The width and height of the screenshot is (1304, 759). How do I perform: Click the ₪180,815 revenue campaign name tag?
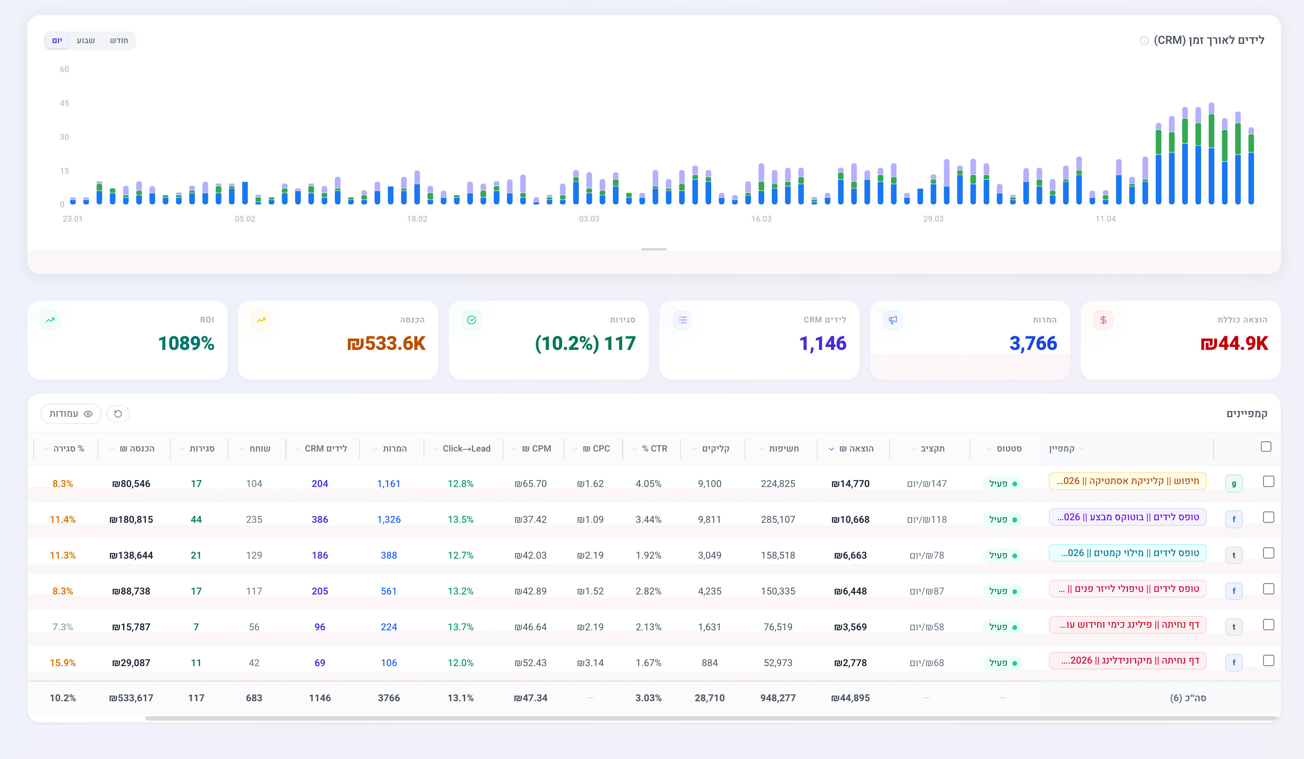pos(1127,517)
